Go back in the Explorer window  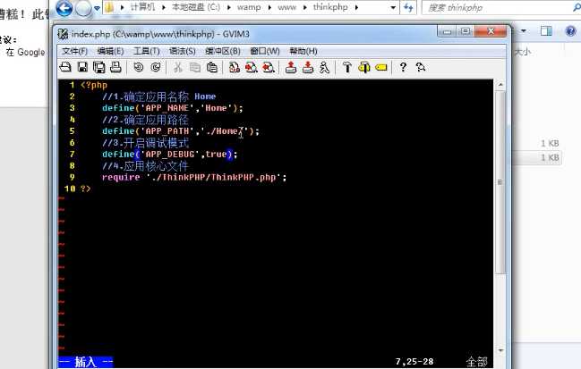pyautogui.click(x=64, y=8)
